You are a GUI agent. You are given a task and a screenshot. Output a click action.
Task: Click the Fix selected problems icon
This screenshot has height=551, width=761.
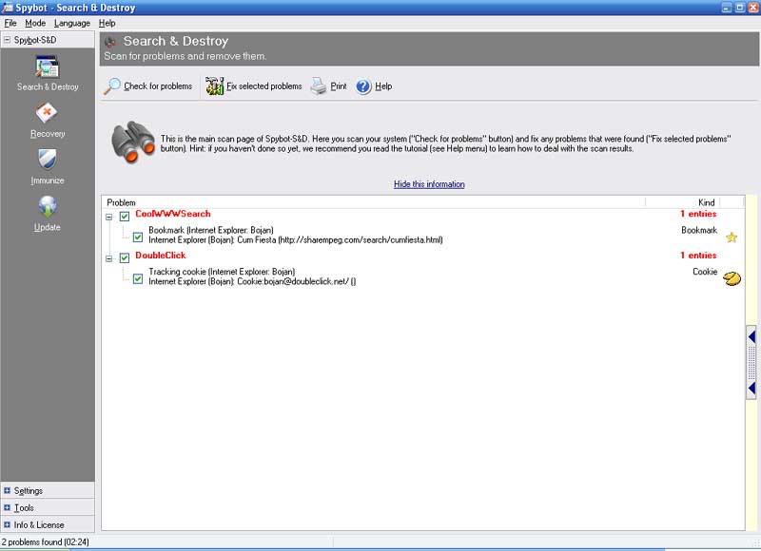pyautogui.click(x=214, y=86)
